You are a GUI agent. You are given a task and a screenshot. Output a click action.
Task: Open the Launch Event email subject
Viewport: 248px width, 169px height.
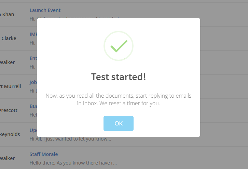tap(45, 10)
